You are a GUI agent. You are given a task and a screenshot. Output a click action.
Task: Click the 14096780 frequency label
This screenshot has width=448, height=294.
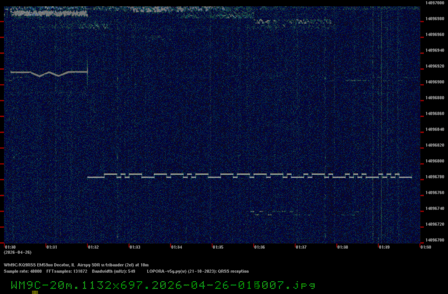pyautogui.click(x=435, y=177)
